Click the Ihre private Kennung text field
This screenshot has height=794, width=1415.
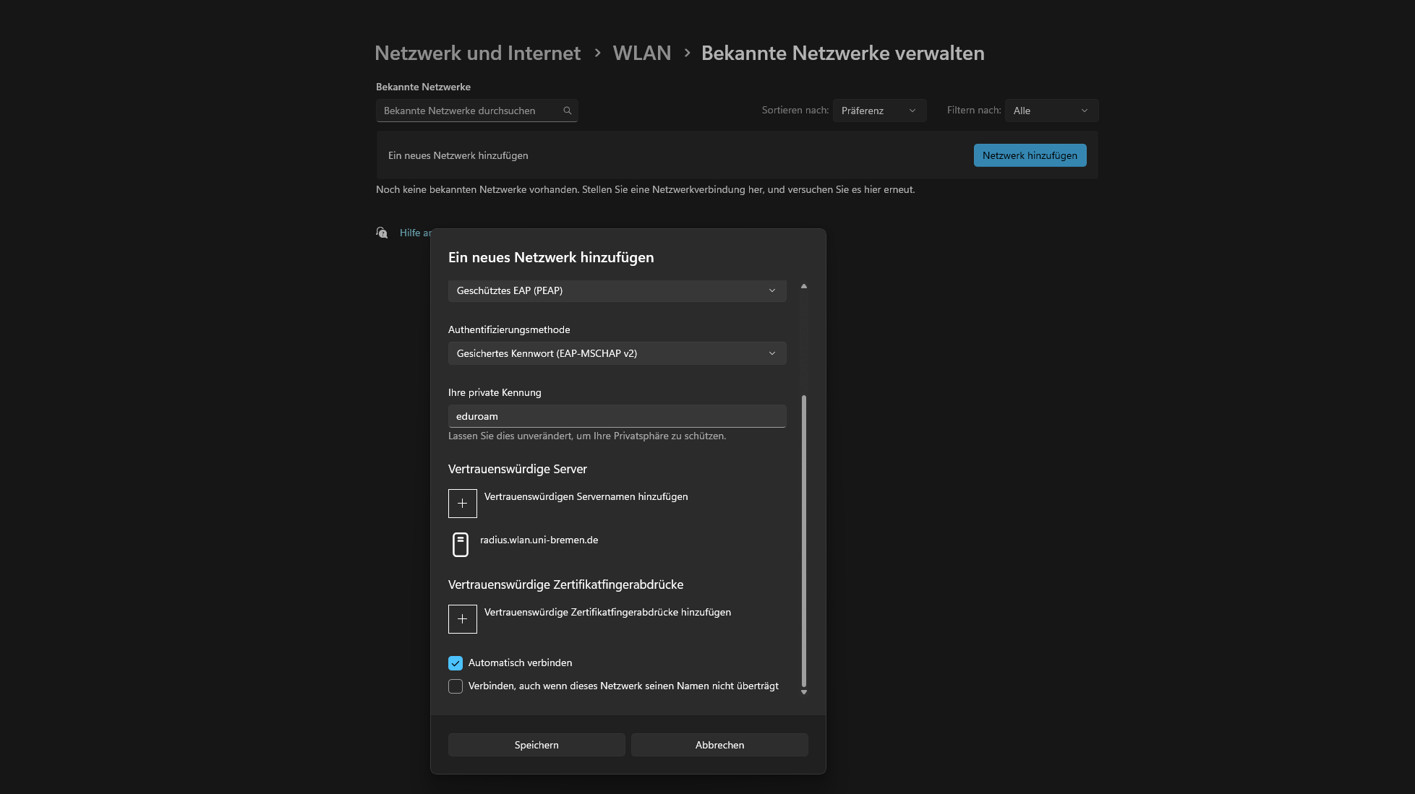(x=617, y=416)
